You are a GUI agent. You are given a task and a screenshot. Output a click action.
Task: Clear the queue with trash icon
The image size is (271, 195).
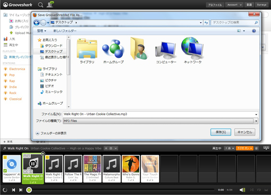(256, 148)
